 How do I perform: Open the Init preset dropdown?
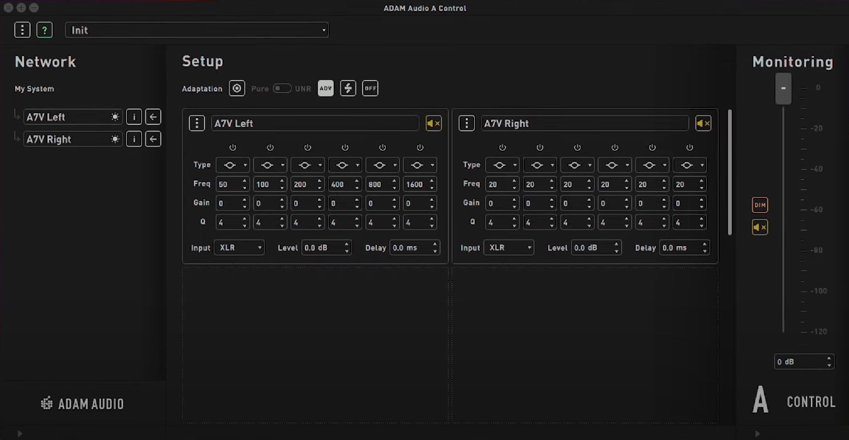coord(197,30)
